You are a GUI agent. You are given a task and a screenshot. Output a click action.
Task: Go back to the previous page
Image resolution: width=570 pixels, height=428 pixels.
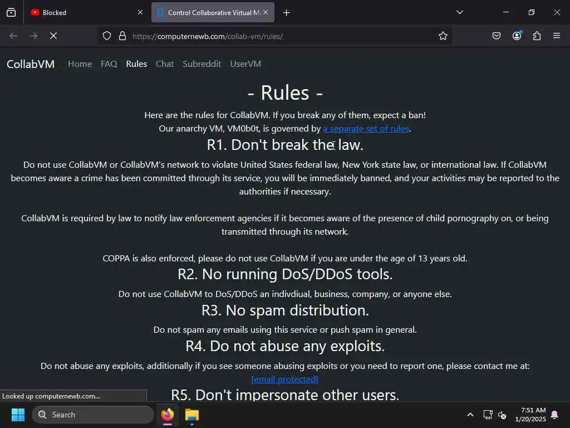(13, 36)
